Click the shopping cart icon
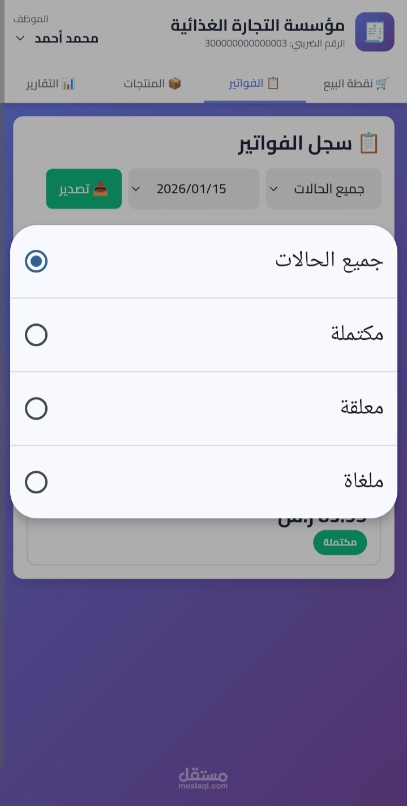This screenshot has width=407, height=806. pyautogui.click(x=383, y=84)
